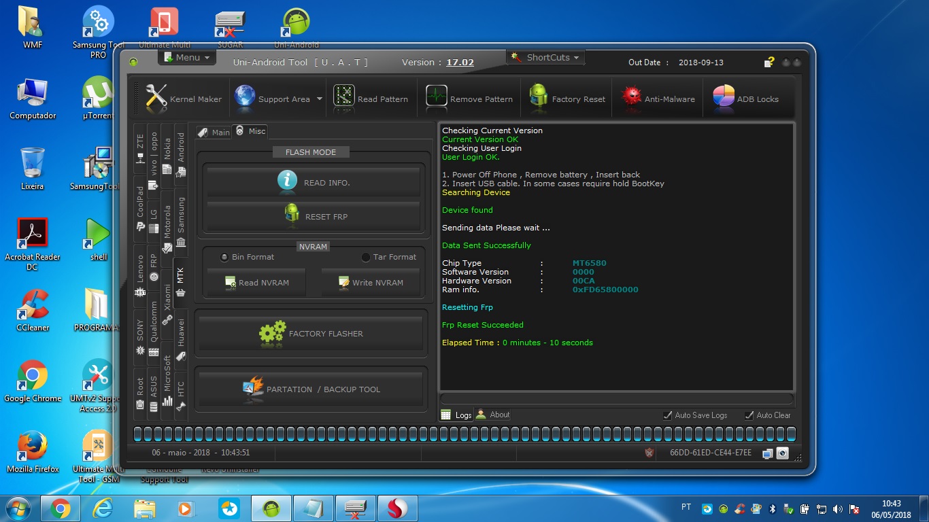
Task: Select the Qualcomm vertical tab
Action: pyautogui.click(x=154, y=328)
